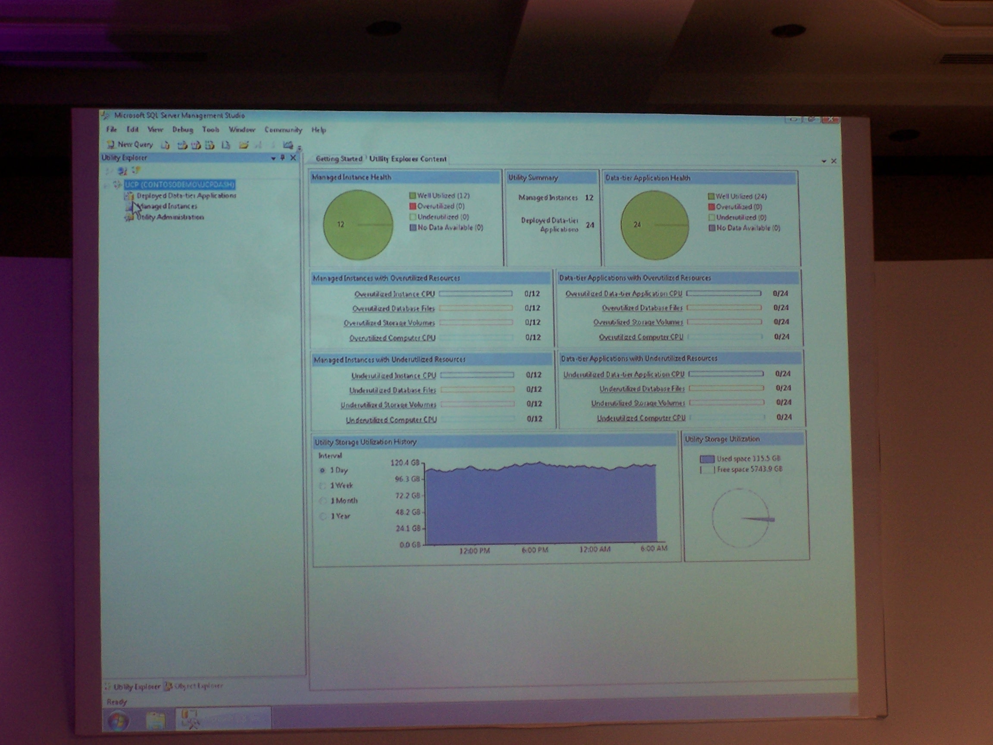Click the Used space blue legend swatch
This screenshot has width=993, height=745.
[x=707, y=459]
